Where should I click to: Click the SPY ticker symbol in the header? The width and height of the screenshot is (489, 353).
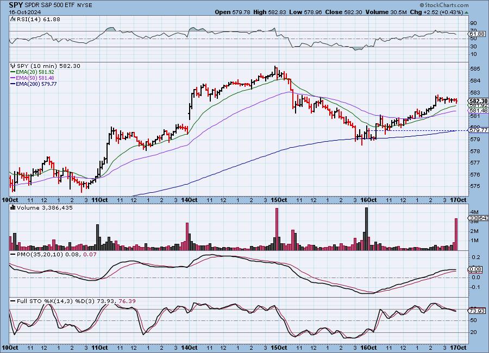16,5
